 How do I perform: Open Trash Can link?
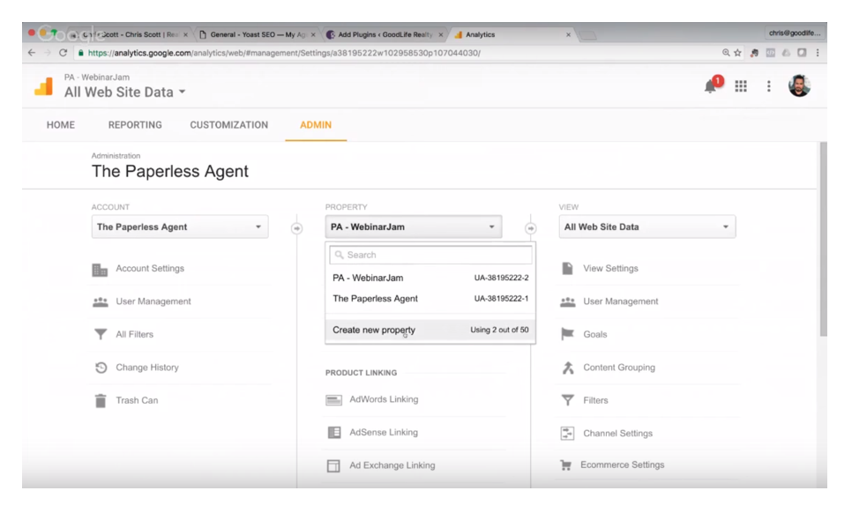[137, 401]
